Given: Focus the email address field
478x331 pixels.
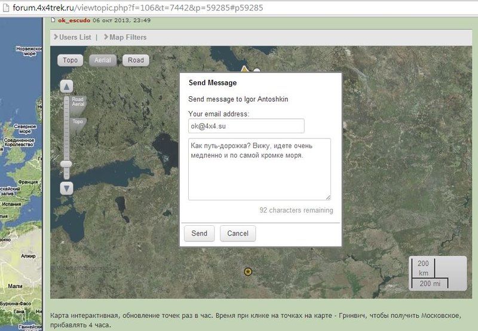Looking at the screenshot, I should coord(246,126).
